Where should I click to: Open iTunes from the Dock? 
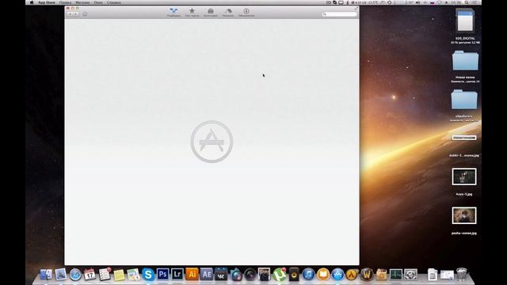pyautogui.click(x=308, y=275)
